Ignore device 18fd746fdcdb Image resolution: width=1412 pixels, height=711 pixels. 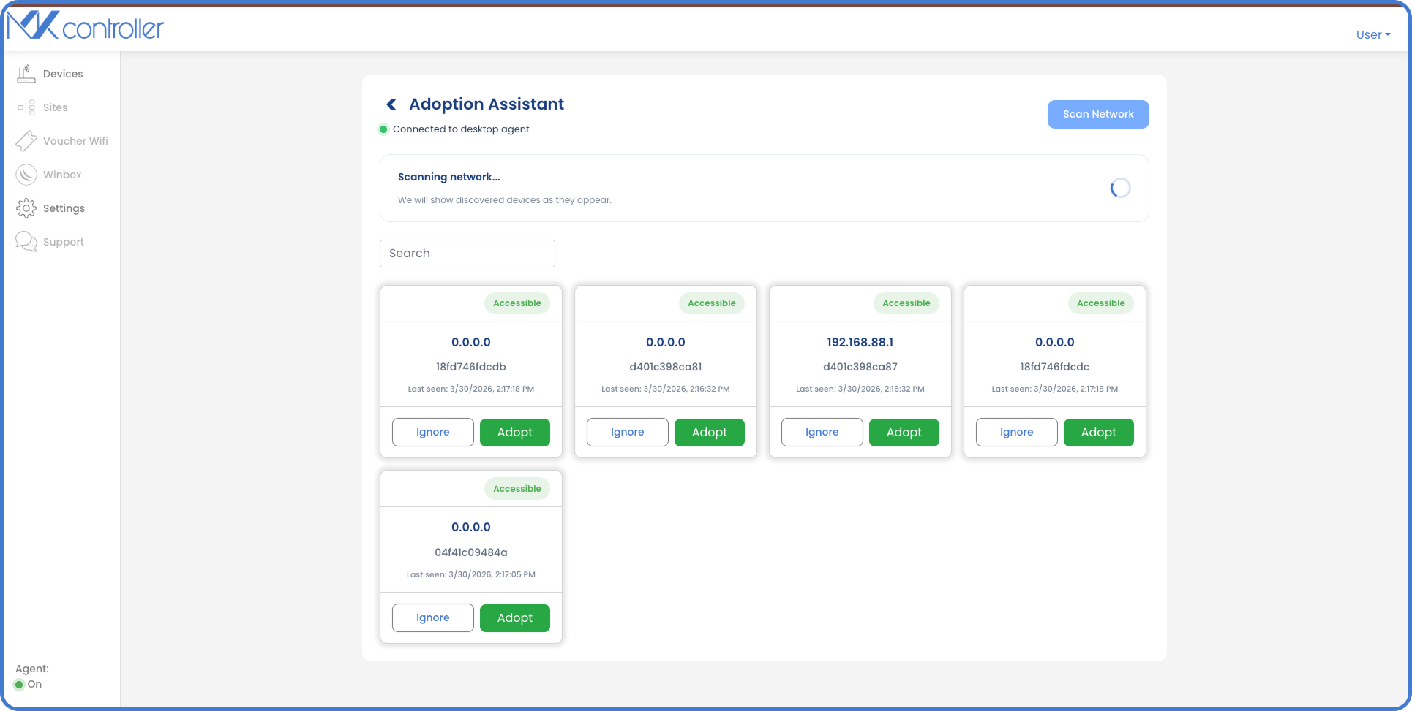coord(432,432)
